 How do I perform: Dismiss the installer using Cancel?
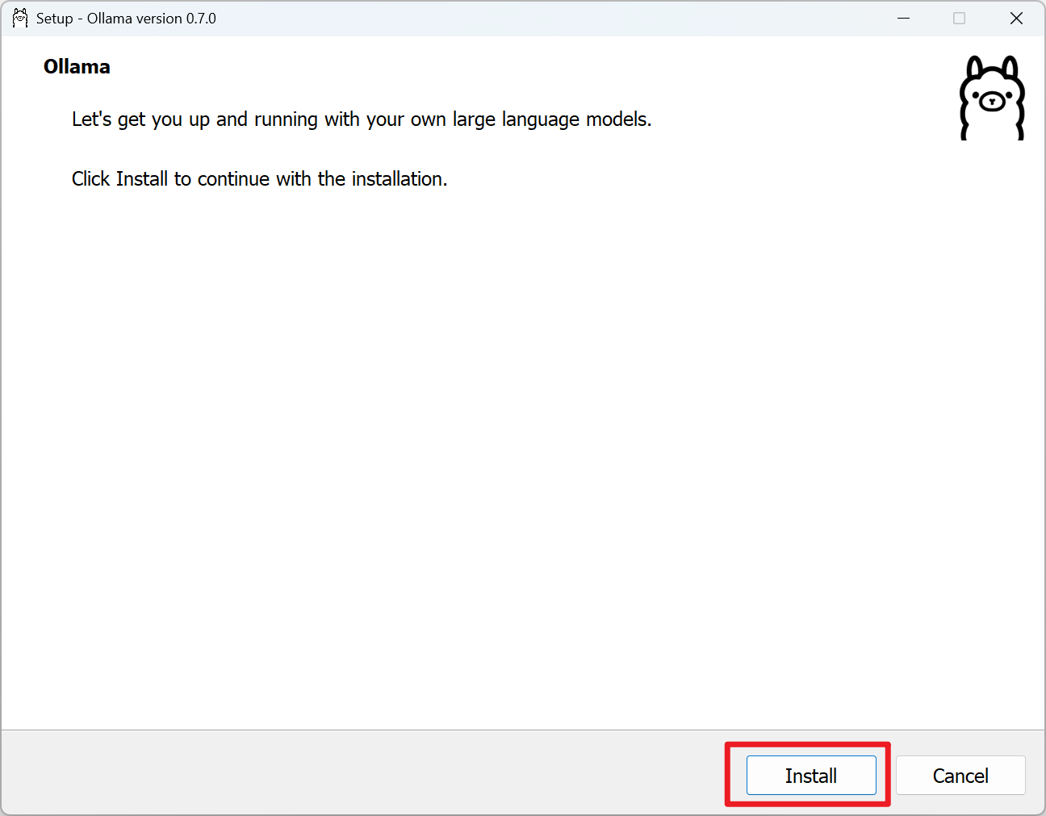pyautogui.click(x=960, y=775)
